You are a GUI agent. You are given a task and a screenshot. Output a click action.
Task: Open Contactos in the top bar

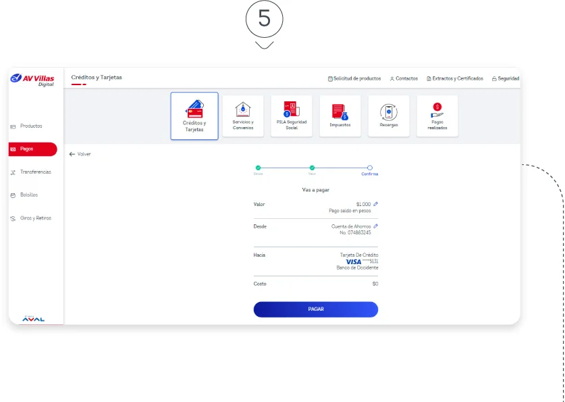tap(404, 78)
